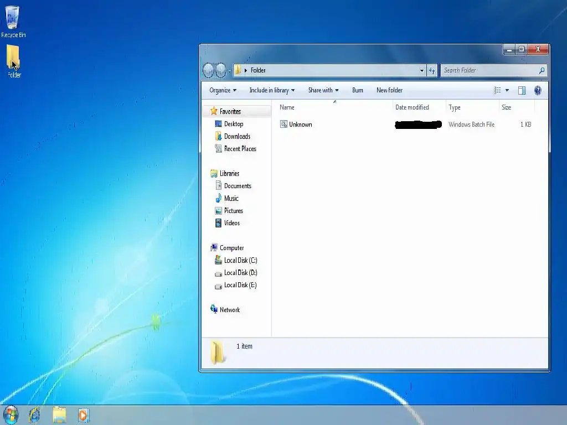
Task: Click the Local Disk (E:) drive icon
Action: (x=218, y=286)
